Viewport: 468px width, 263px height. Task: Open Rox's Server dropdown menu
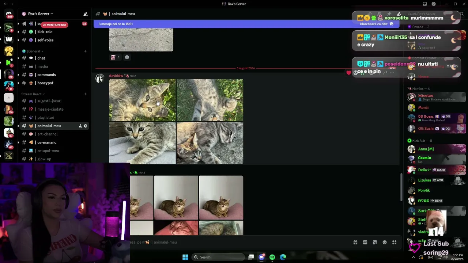[x=41, y=14]
